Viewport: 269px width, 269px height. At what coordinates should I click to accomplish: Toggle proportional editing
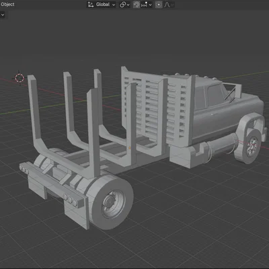coord(159,5)
